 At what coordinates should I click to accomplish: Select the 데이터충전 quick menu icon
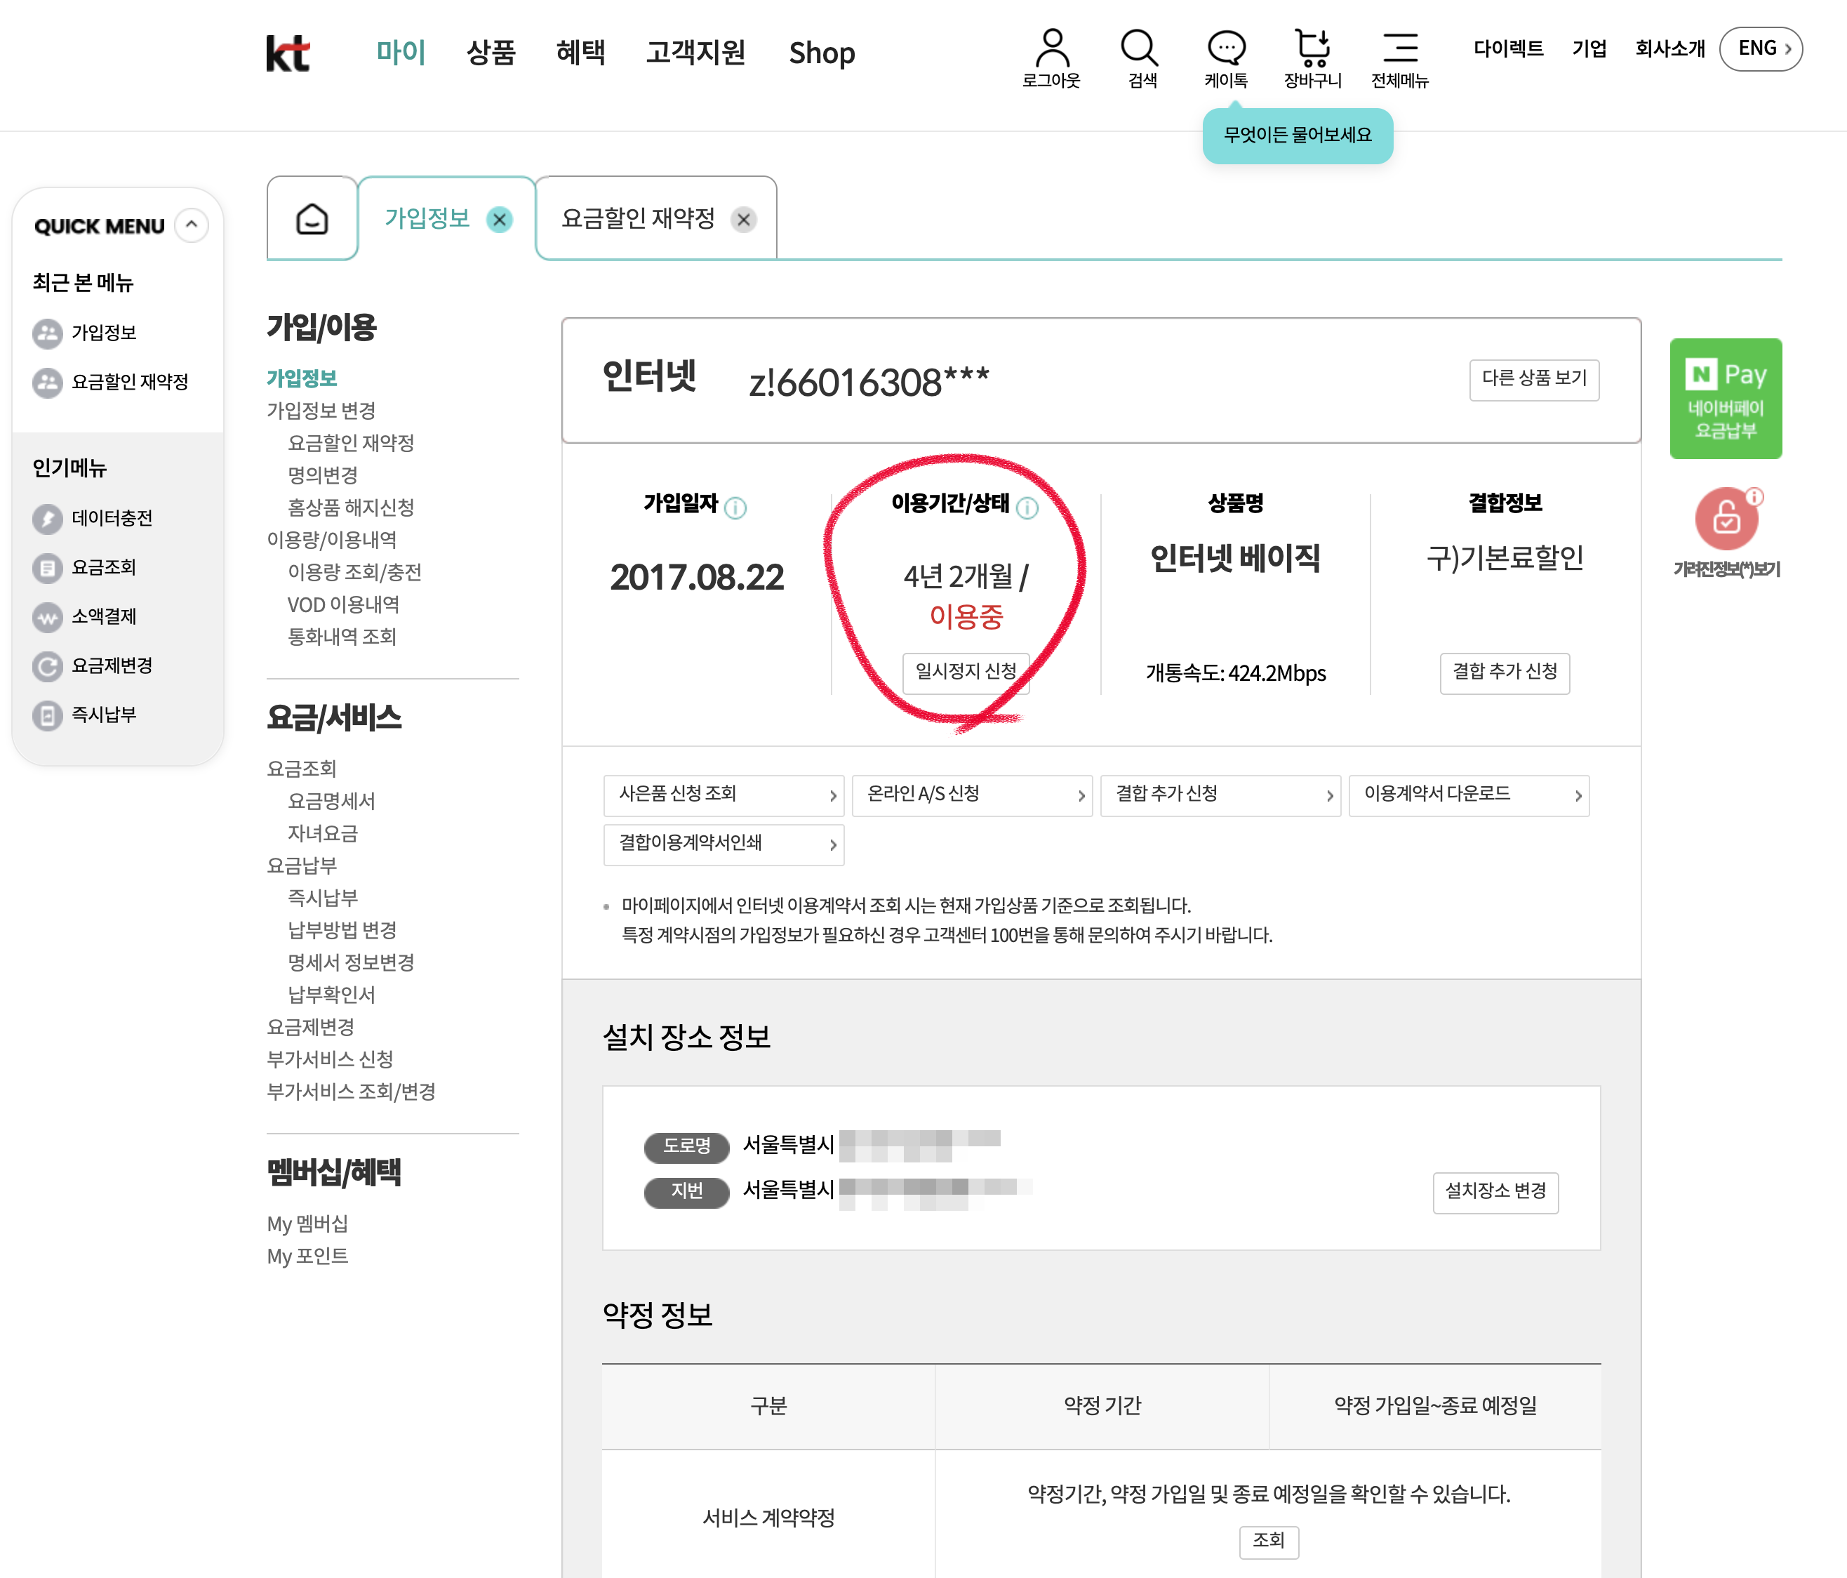click(46, 518)
